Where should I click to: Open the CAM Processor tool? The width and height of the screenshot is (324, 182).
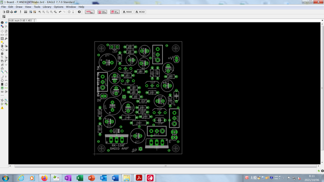tap(15, 12)
